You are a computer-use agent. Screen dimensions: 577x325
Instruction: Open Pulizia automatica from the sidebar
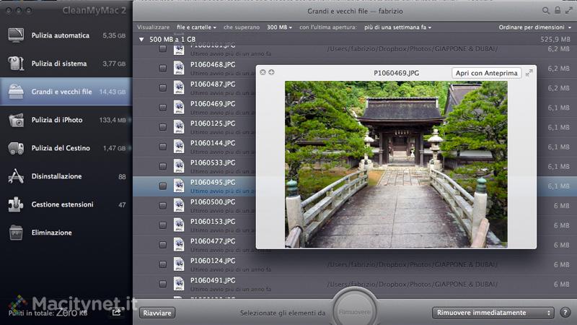coord(61,35)
